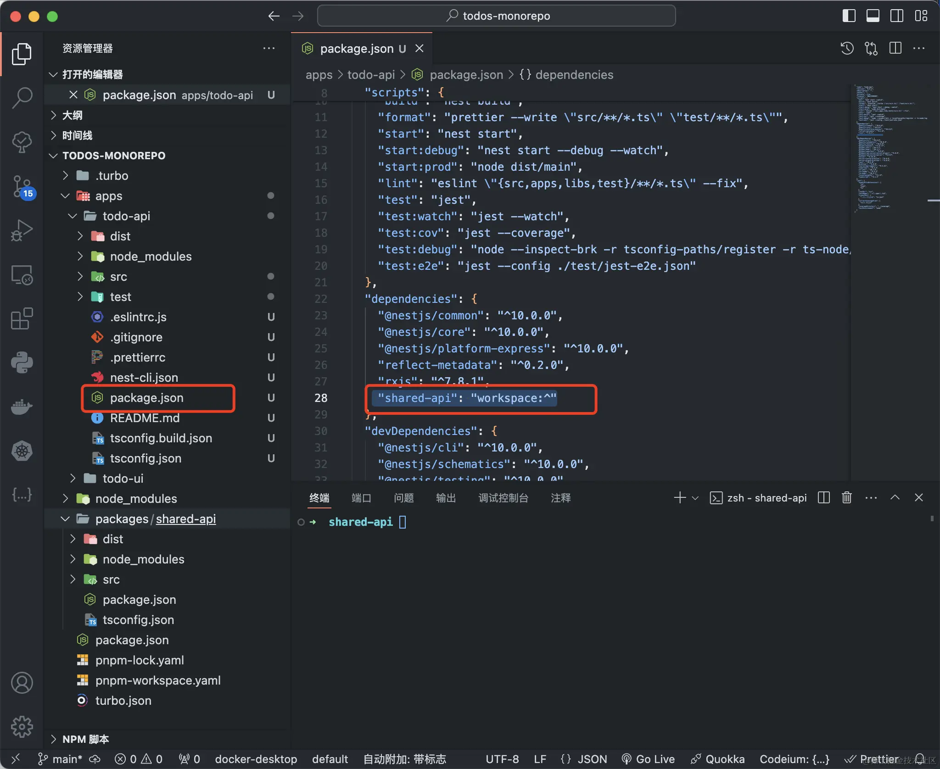Open the Remote Explorer view

(x=22, y=275)
